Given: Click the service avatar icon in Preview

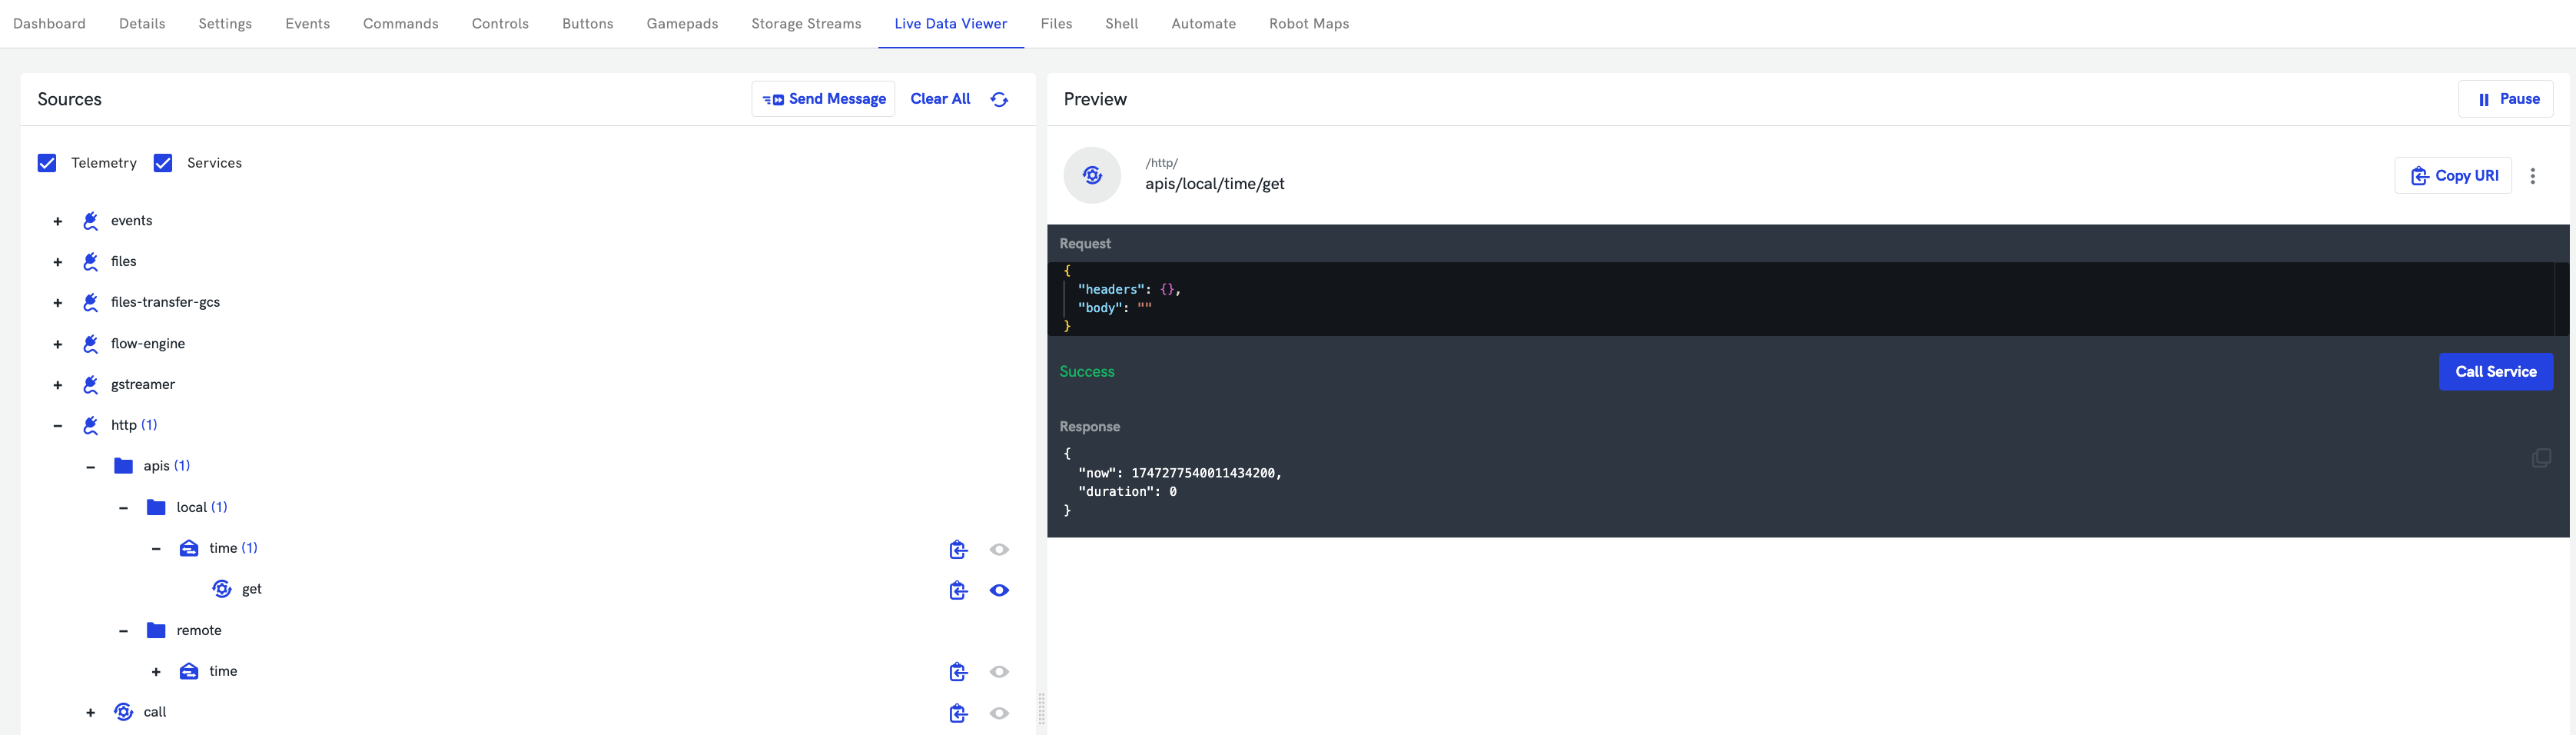Looking at the screenshot, I should tap(1092, 176).
